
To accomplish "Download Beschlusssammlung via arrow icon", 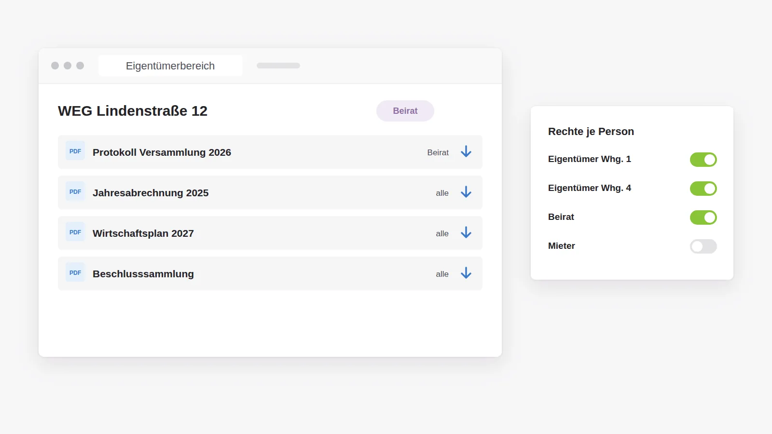I will pos(466,273).
